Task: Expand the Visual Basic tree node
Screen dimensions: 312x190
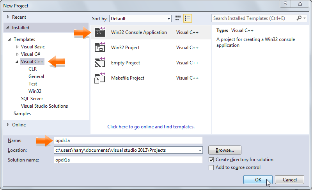Action: coord(17,47)
